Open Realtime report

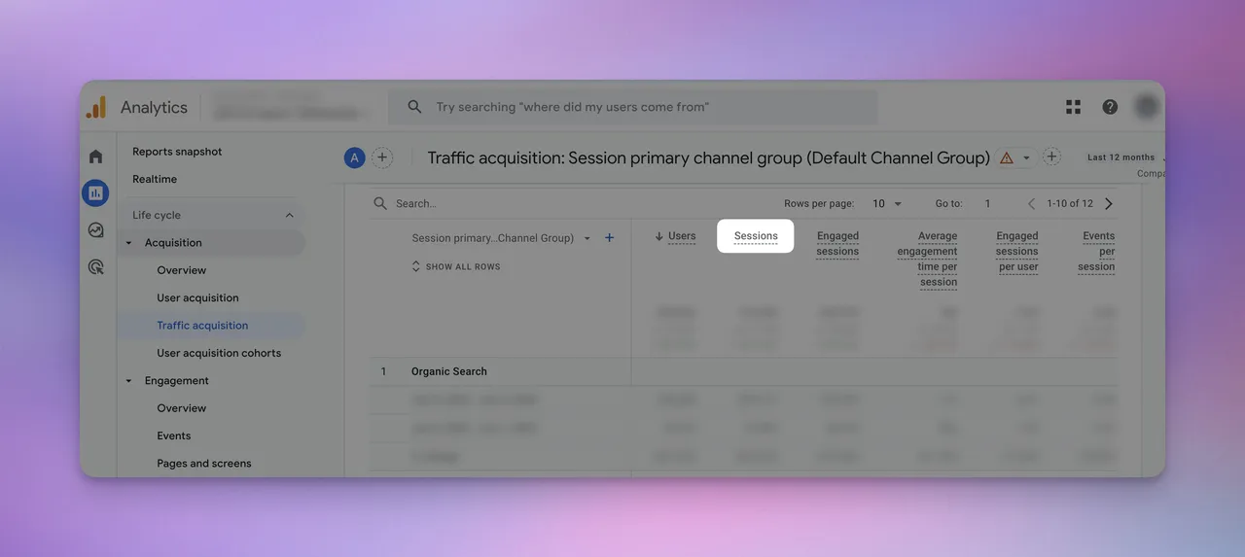pos(155,179)
